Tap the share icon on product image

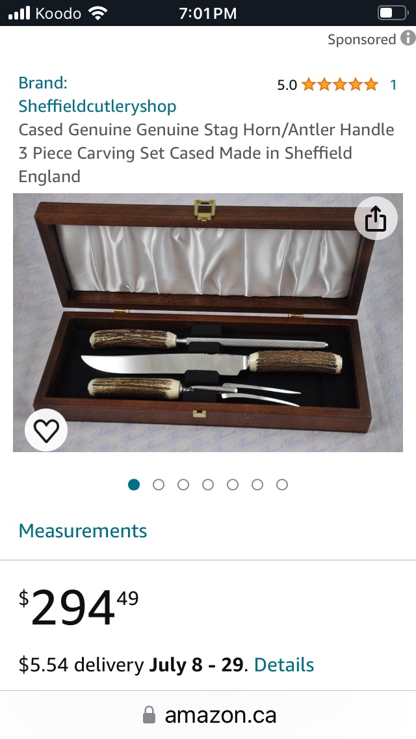pos(376,219)
